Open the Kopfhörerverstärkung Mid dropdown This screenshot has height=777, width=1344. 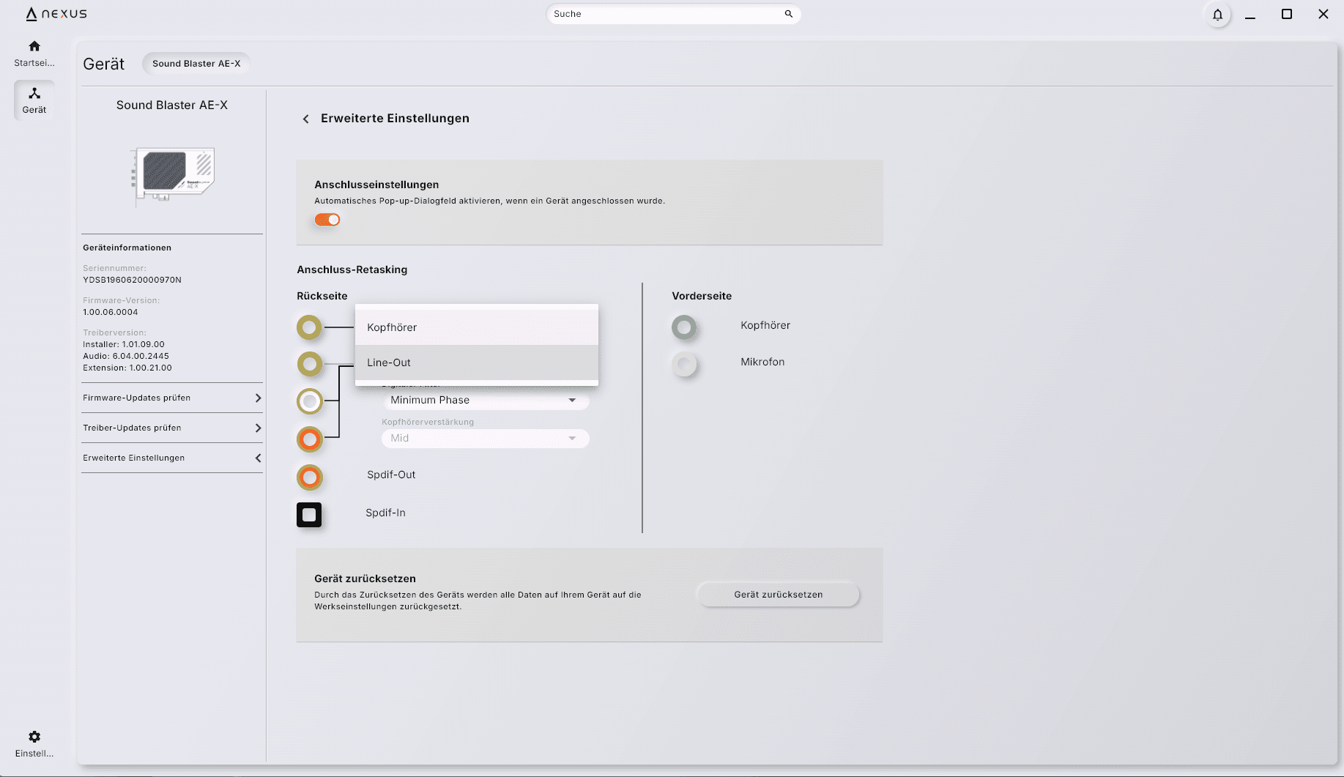pyautogui.click(x=485, y=438)
